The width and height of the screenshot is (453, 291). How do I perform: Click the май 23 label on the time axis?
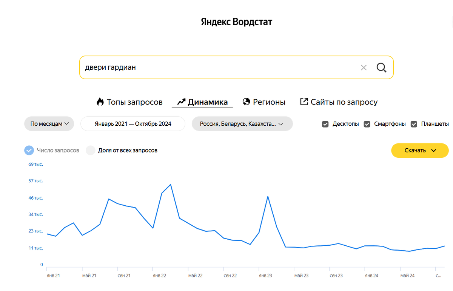[301, 276]
